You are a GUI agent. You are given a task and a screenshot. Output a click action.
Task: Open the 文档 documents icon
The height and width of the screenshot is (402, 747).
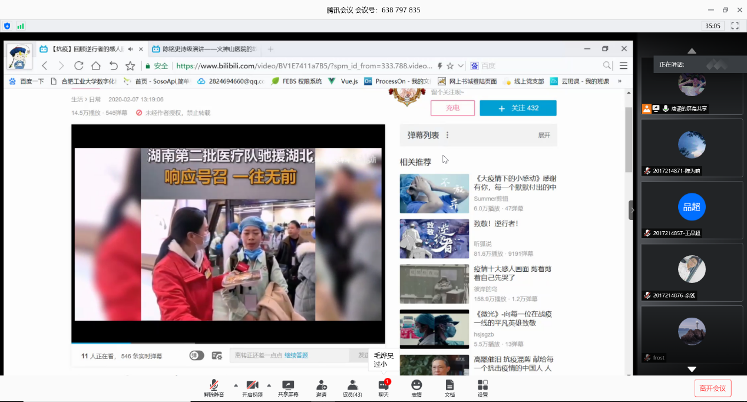pyautogui.click(x=449, y=388)
